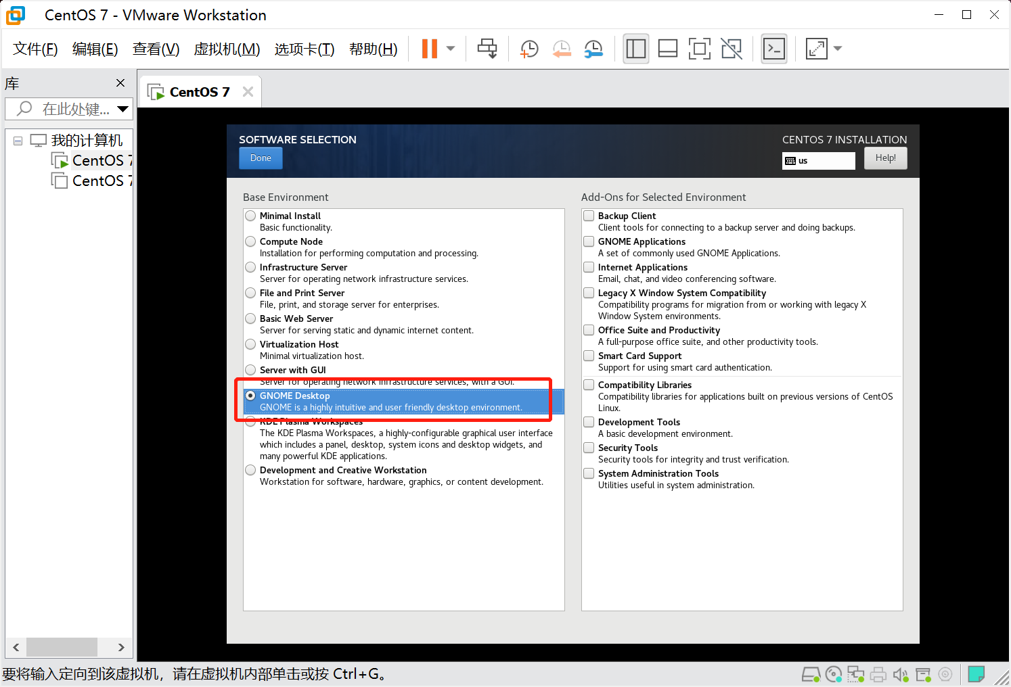
Task: Take a snapshot of the virtual machine
Action: (529, 49)
